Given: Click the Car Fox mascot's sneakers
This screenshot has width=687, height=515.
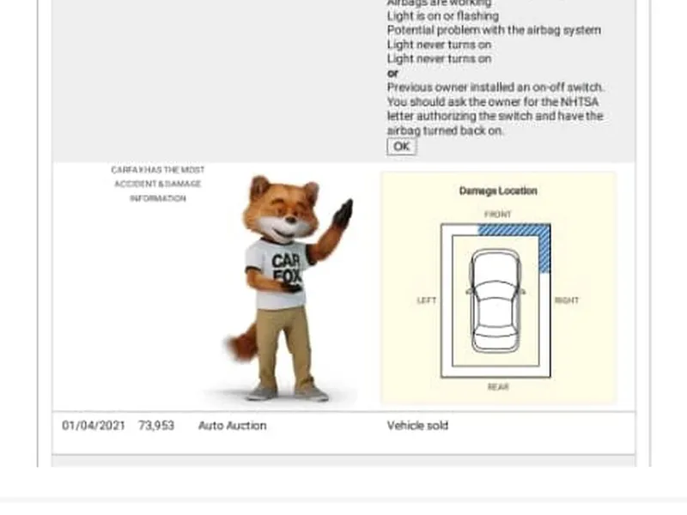Looking at the screenshot, I should [287, 392].
